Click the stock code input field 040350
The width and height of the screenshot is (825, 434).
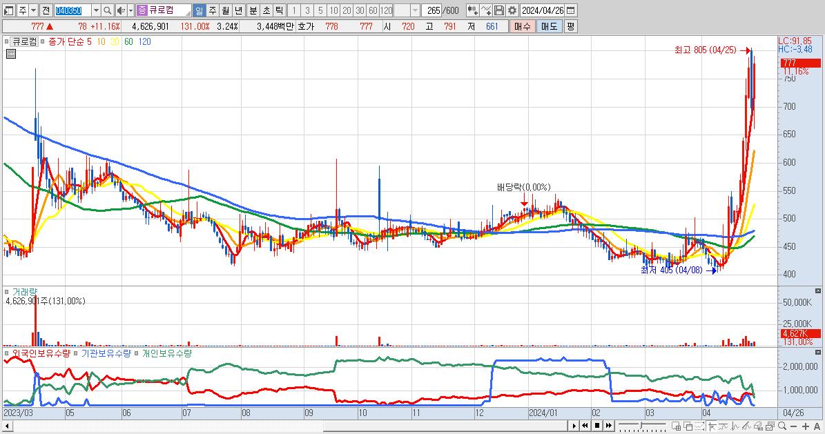tap(72, 10)
